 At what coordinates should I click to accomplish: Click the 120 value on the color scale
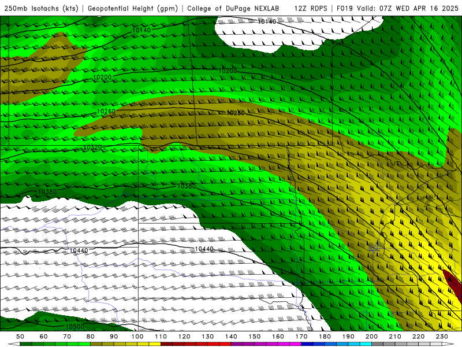point(184,337)
